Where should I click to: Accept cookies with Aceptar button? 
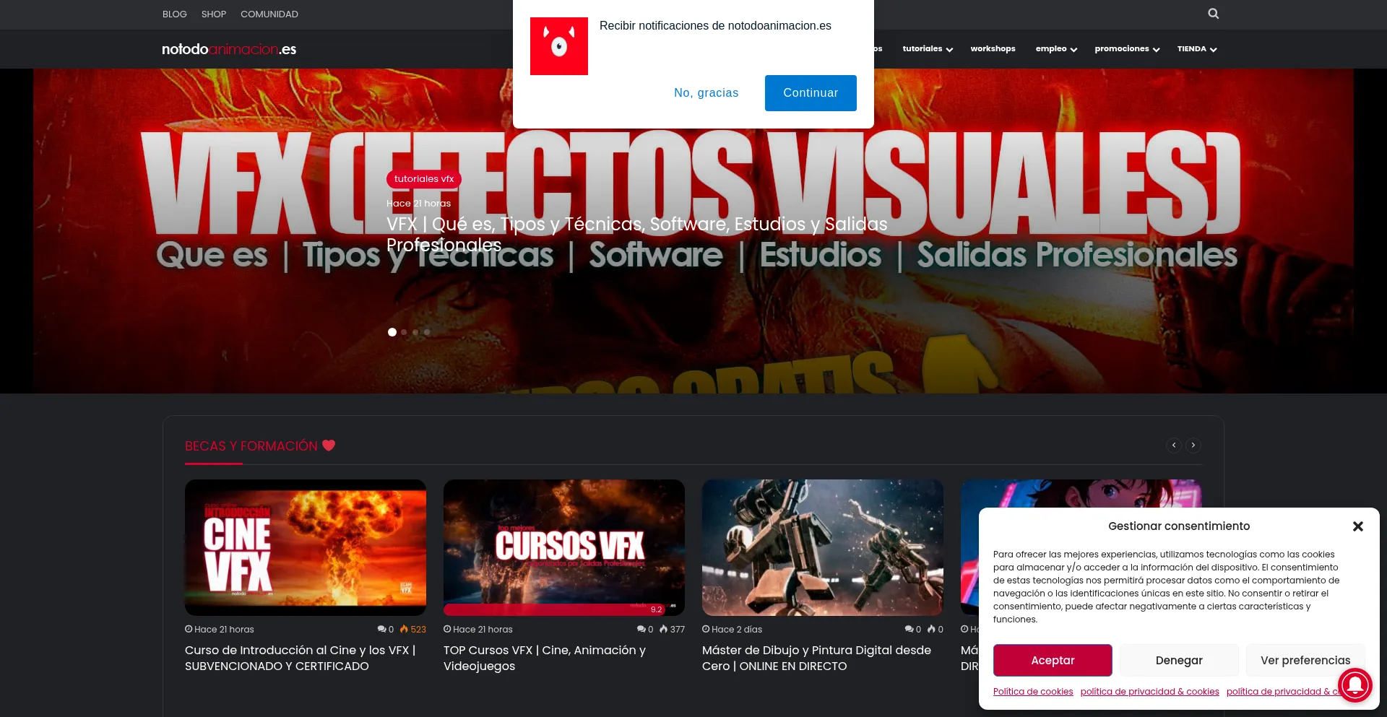pos(1053,660)
